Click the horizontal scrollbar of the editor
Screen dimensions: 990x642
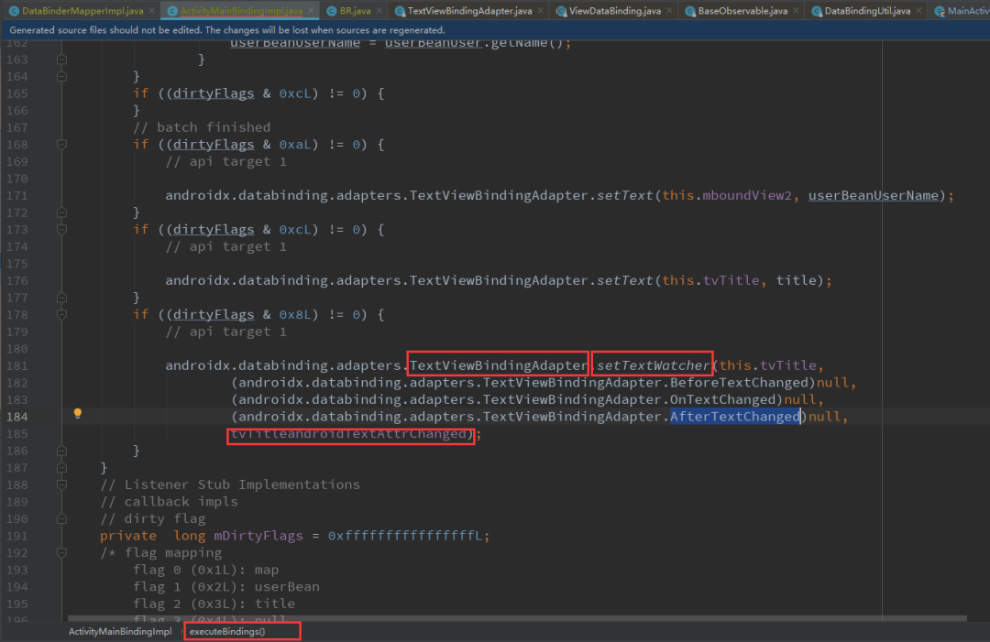click(x=517, y=619)
